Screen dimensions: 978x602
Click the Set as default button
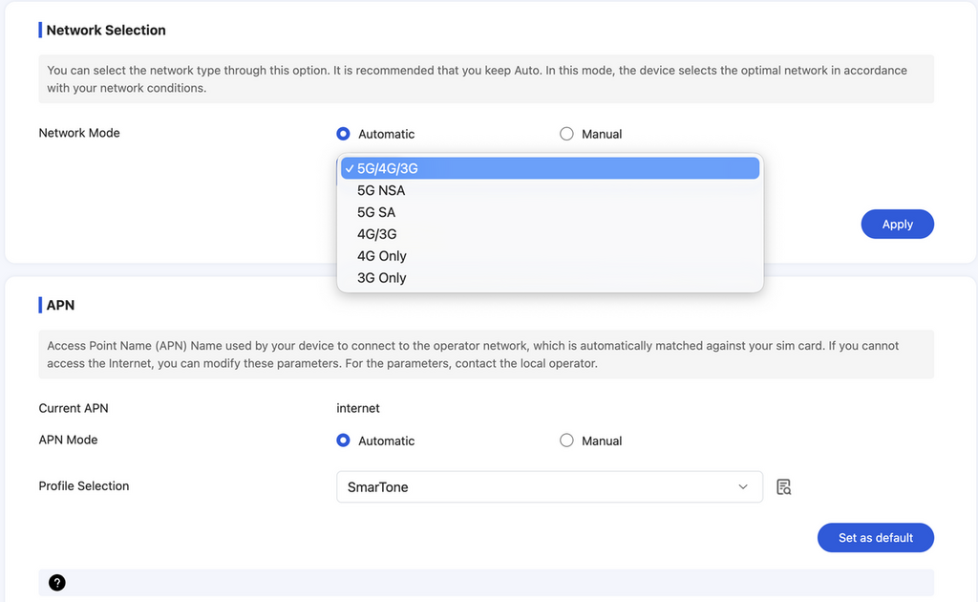[x=875, y=538]
